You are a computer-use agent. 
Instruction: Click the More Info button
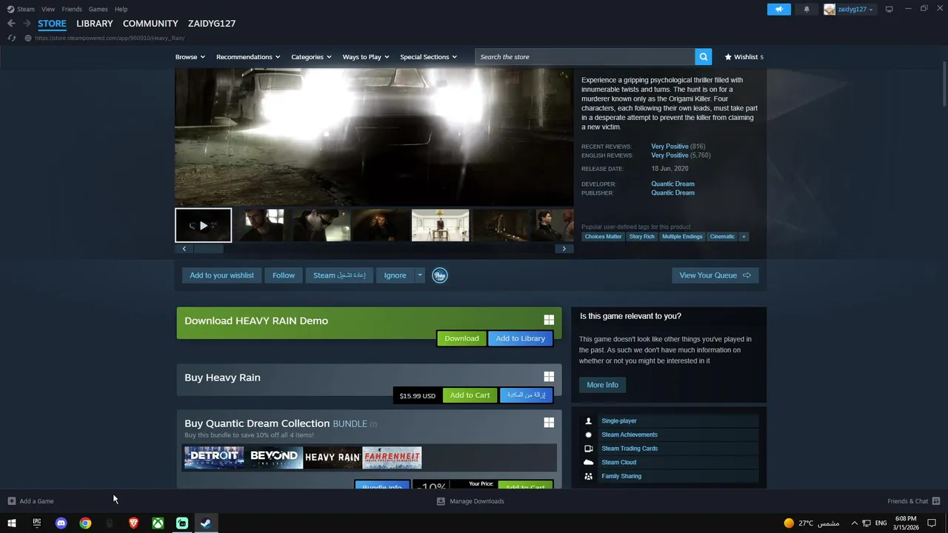coord(602,385)
